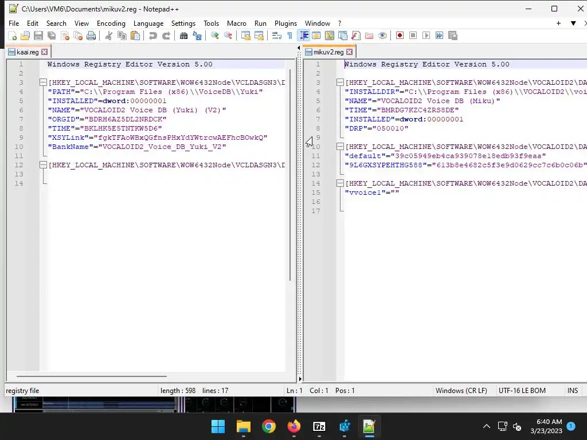Image resolution: width=587 pixels, height=440 pixels.
Task: Open Firefox from the taskbar
Action: [294, 426]
